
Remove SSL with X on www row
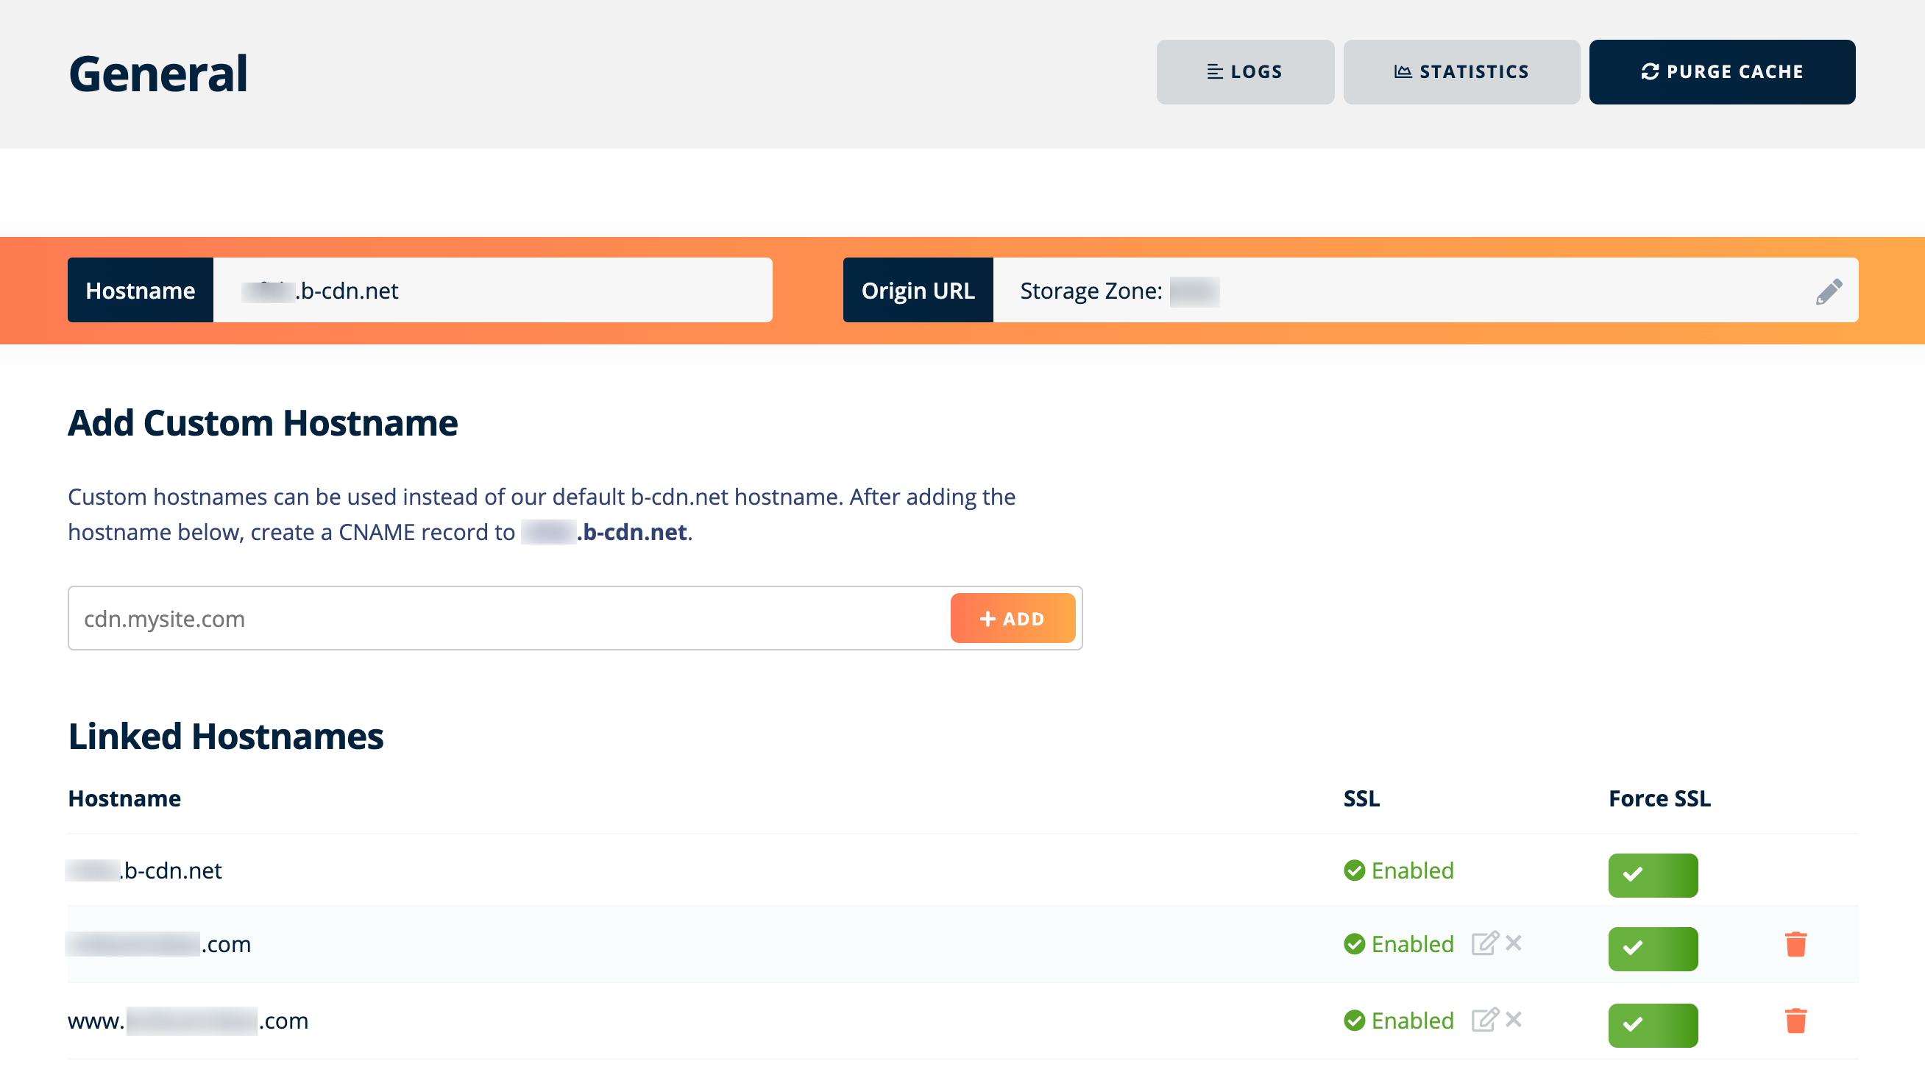click(x=1514, y=1020)
